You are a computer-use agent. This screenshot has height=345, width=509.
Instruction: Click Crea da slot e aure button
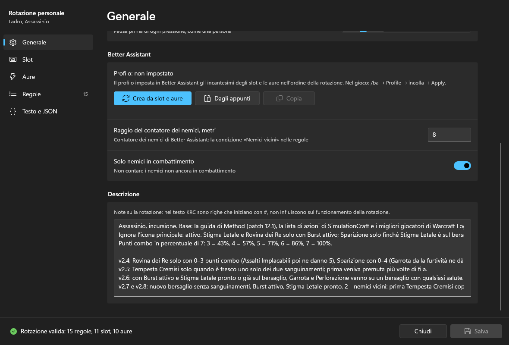click(x=153, y=98)
